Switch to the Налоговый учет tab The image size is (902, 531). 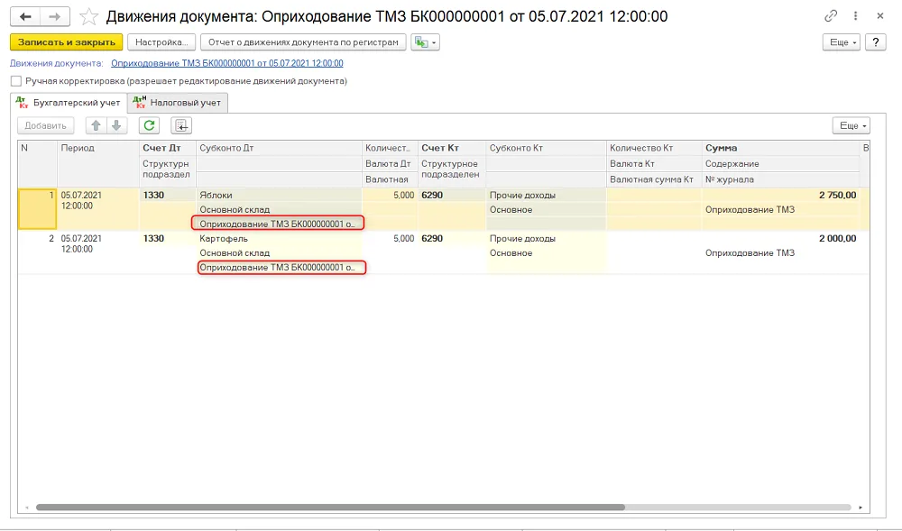pyautogui.click(x=178, y=103)
